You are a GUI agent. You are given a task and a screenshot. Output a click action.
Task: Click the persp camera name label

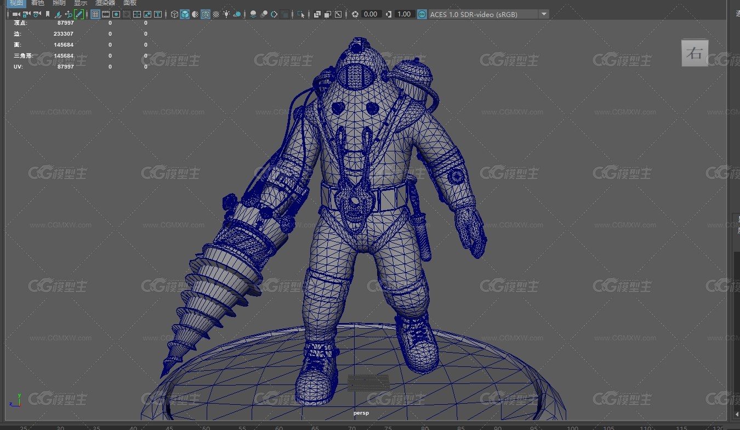[x=361, y=413]
